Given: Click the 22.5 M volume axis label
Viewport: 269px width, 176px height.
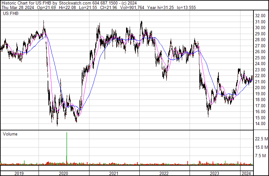Looking at the screenshot, I should [x=261, y=139].
